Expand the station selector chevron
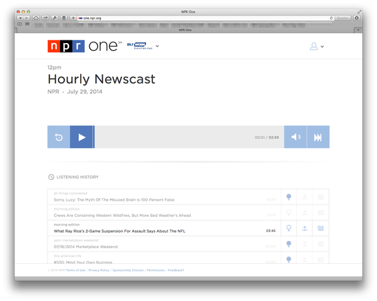This screenshot has height=301, width=377. click(157, 46)
